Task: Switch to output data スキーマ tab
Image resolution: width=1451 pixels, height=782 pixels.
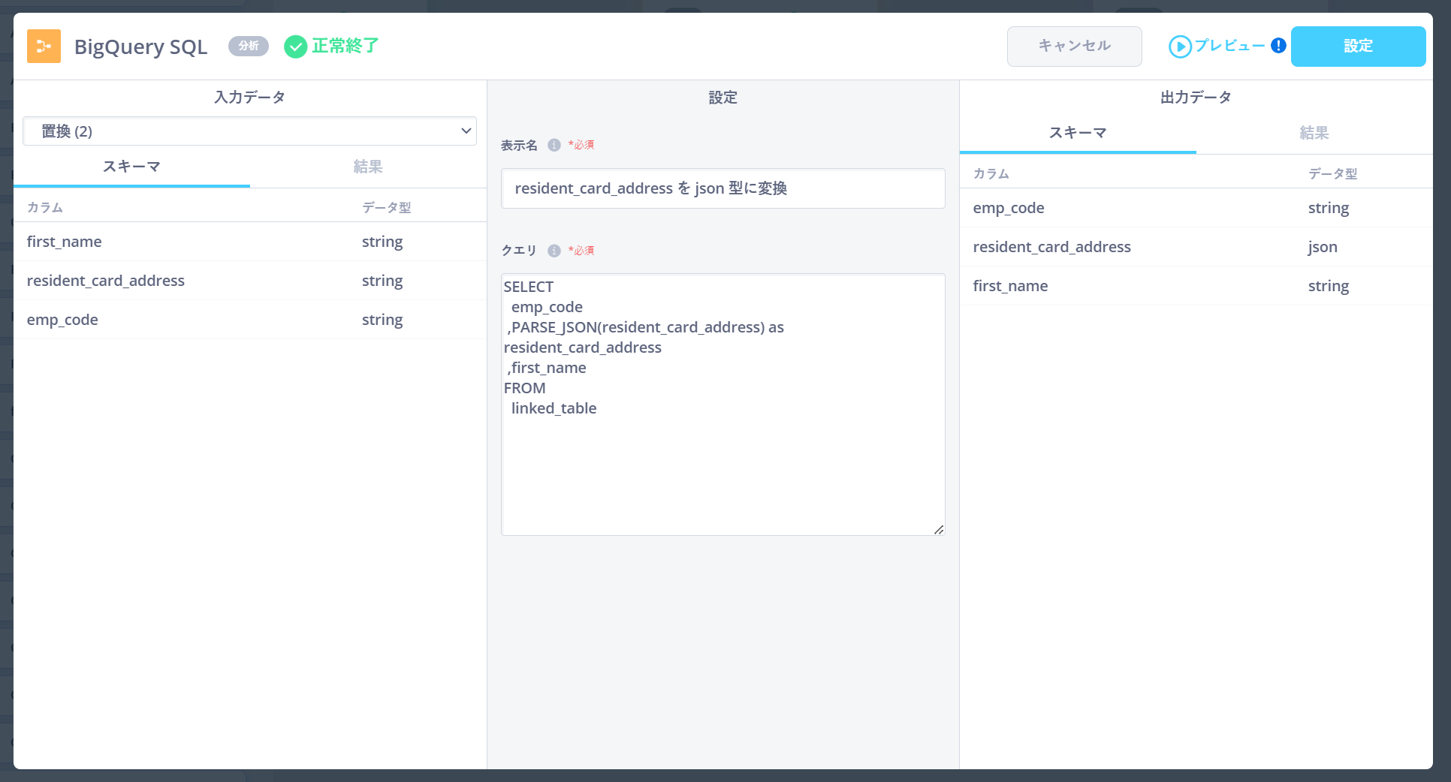Action: (x=1078, y=133)
